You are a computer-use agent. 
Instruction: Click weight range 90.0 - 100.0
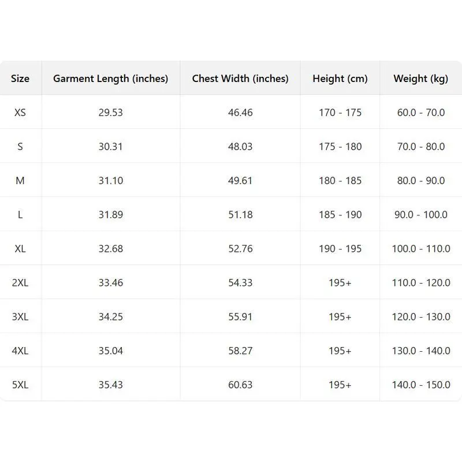point(421,215)
